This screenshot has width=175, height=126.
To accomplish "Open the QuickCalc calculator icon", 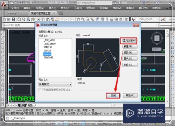I will pos(121,19).
